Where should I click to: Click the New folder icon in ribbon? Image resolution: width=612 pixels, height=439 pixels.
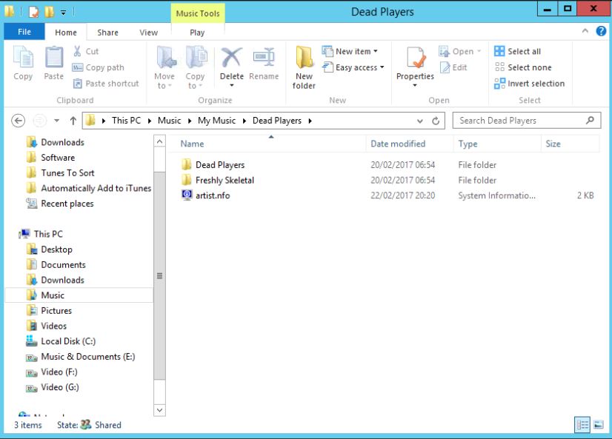(x=304, y=67)
